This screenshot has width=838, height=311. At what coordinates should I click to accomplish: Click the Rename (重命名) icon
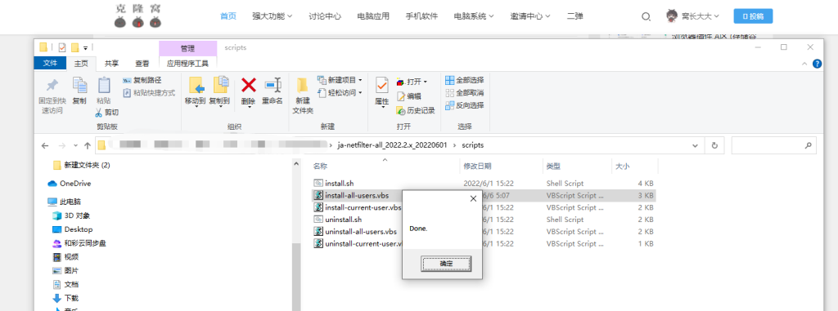point(273,86)
